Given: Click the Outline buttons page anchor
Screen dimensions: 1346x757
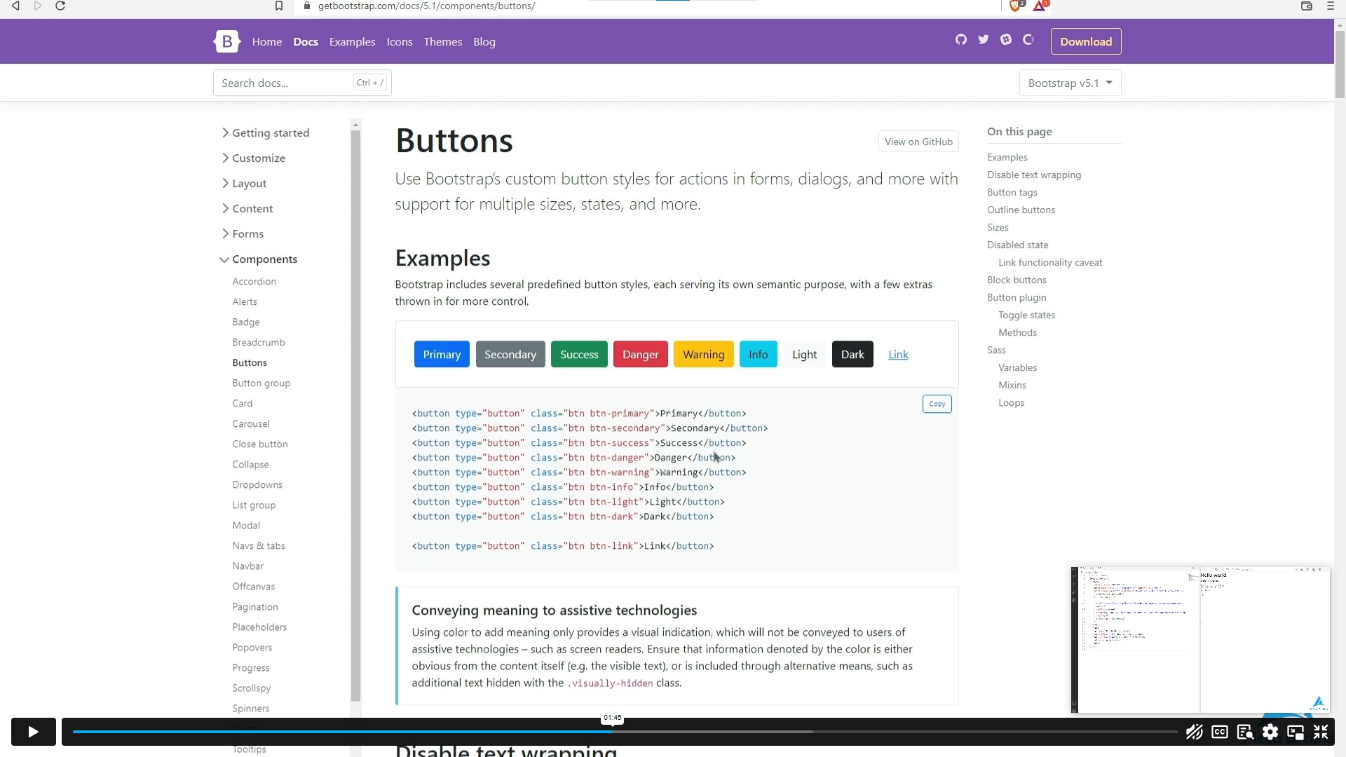Looking at the screenshot, I should tap(1021, 210).
